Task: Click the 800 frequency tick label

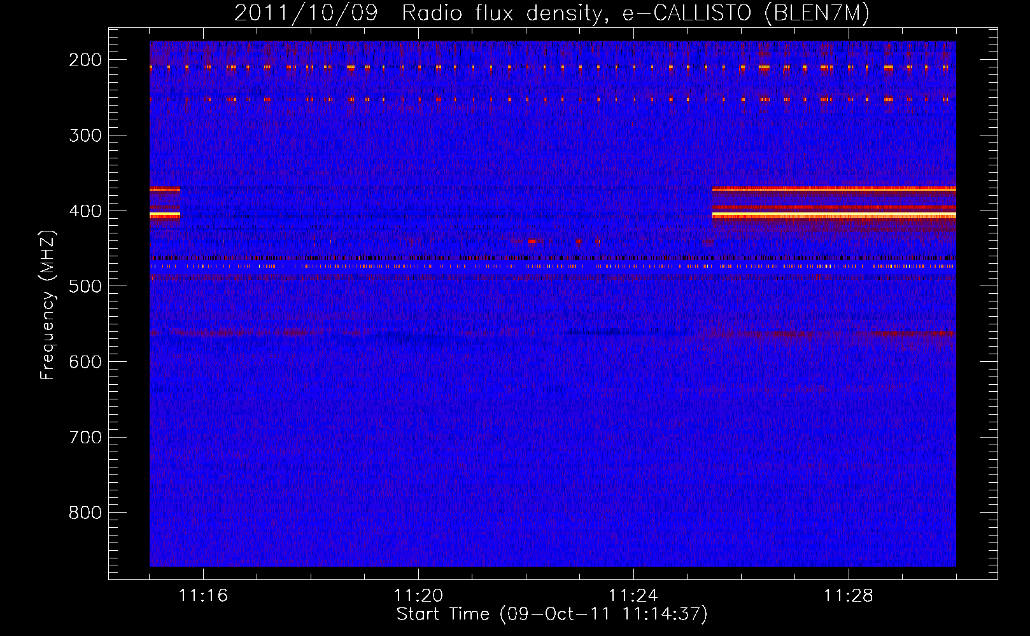Action: pos(85,513)
